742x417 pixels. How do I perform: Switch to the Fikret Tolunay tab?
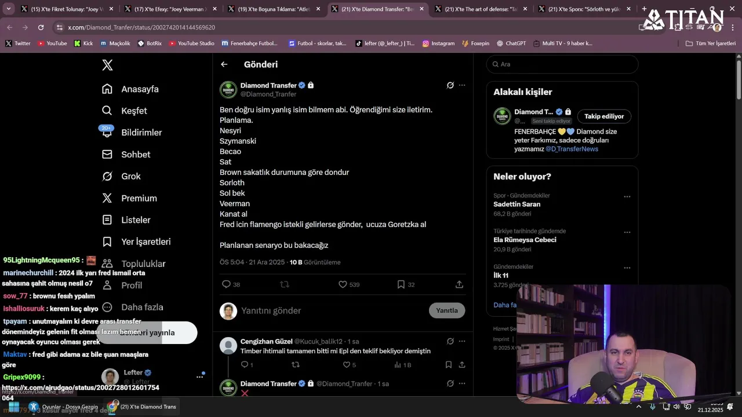coord(67,9)
